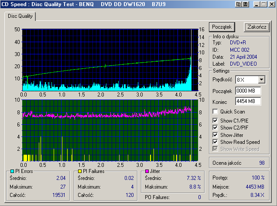Click the PO Failures value 0
This screenshot has height=206, width=277.
(199, 197)
